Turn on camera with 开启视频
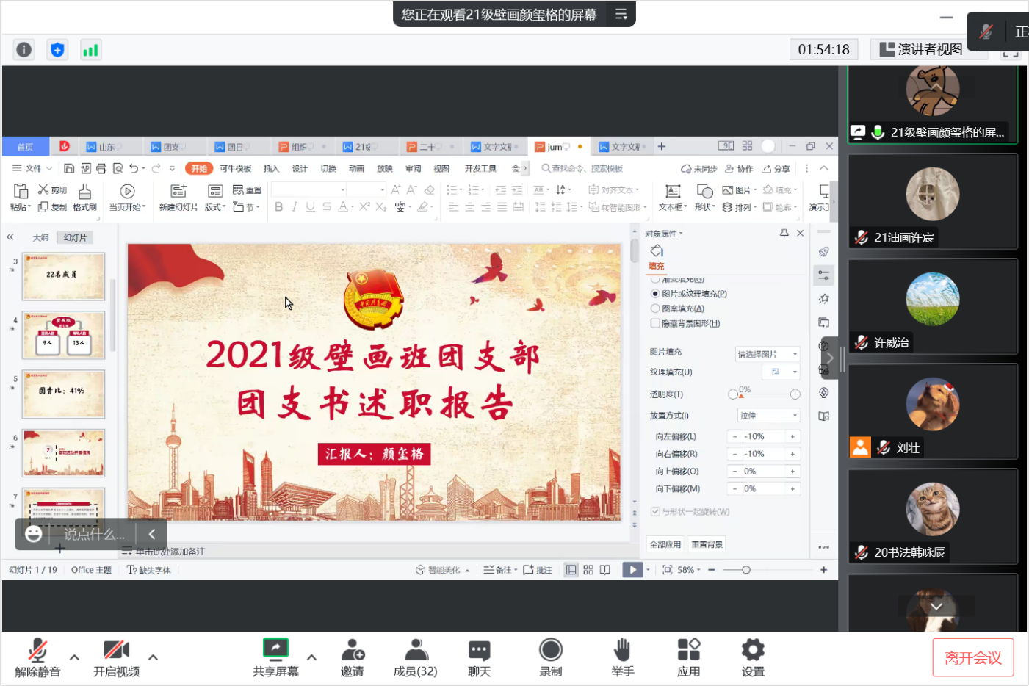Viewport: 1029px width, 686px height. click(x=116, y=651)
